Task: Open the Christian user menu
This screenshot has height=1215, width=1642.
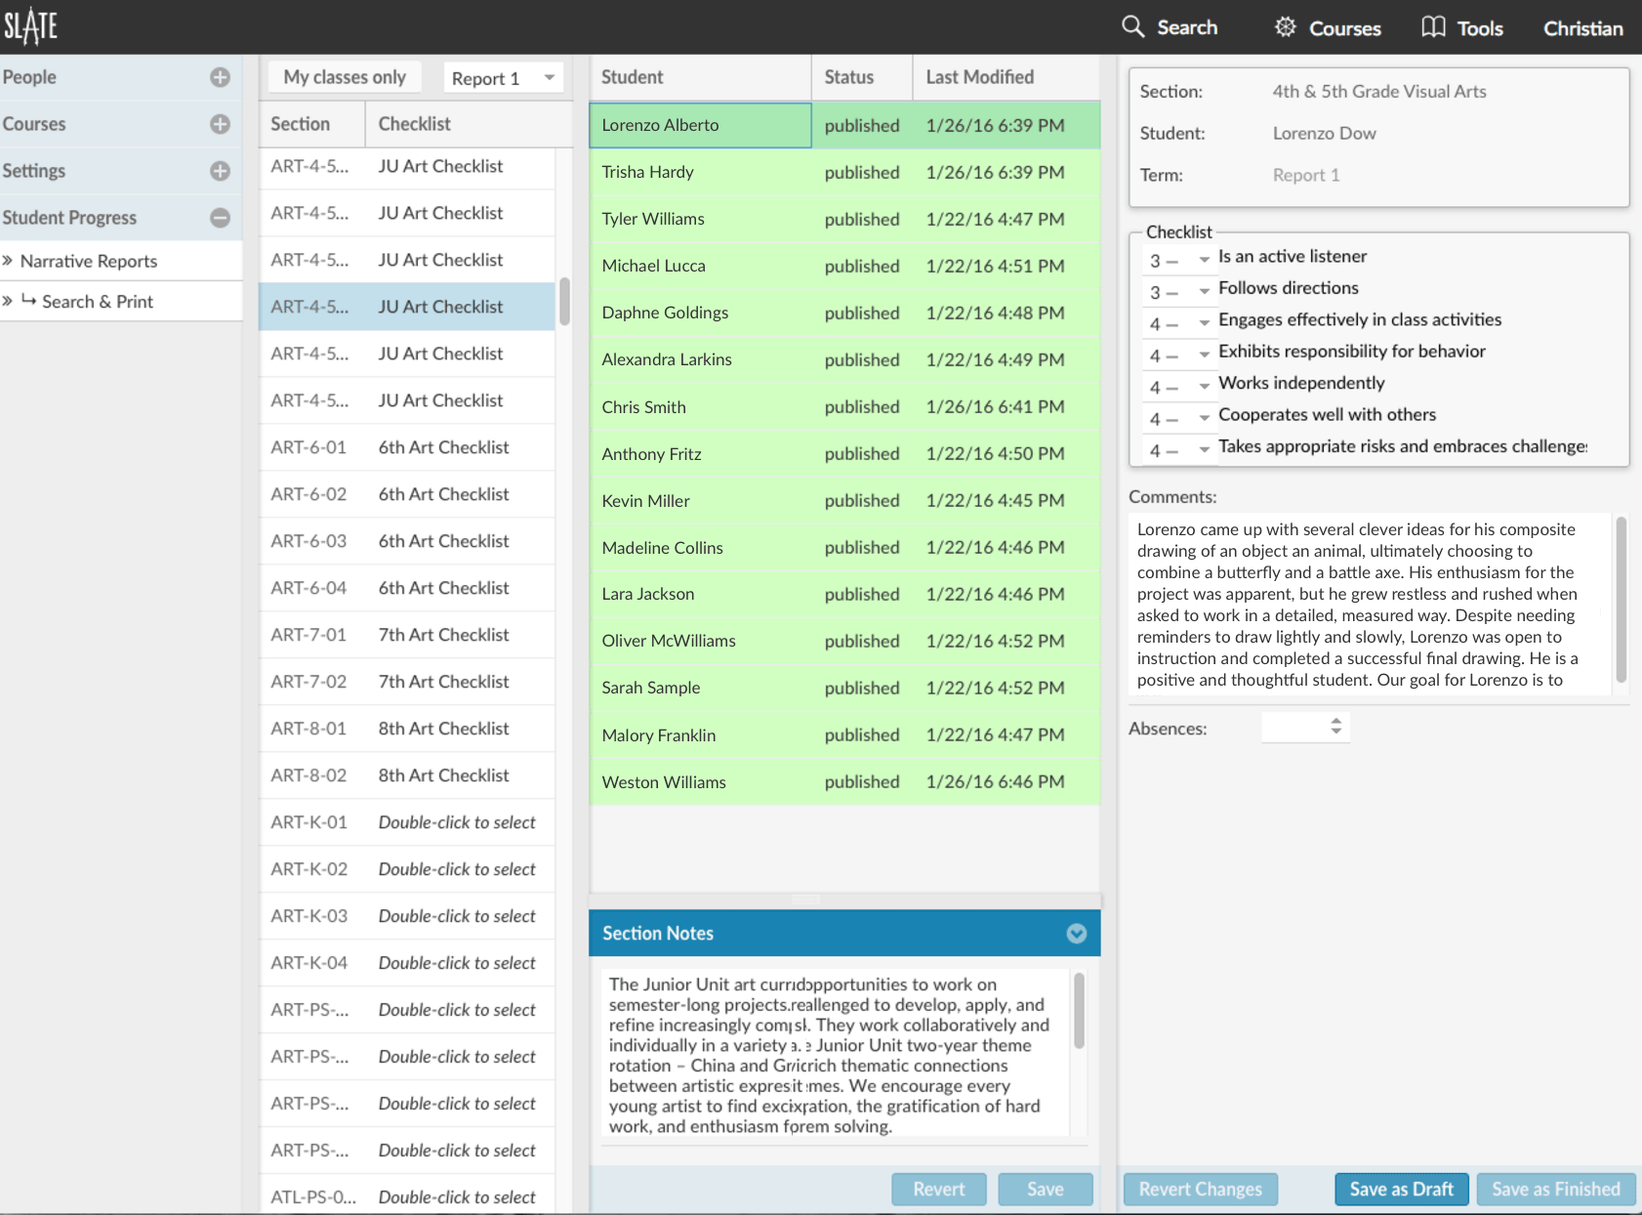Action: coord(1582,28)
